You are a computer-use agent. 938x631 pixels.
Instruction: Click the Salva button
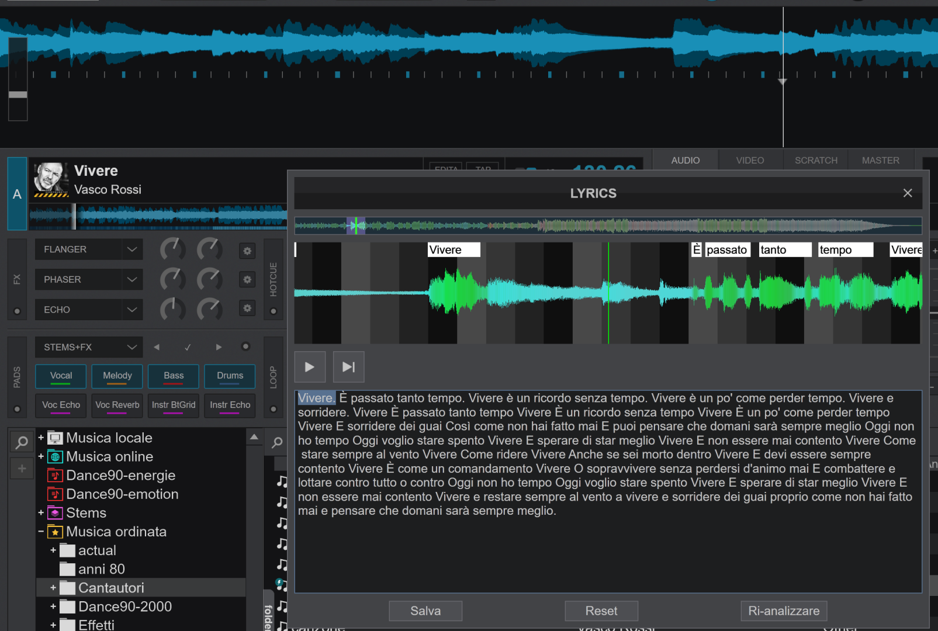click(x=425, y=611)
